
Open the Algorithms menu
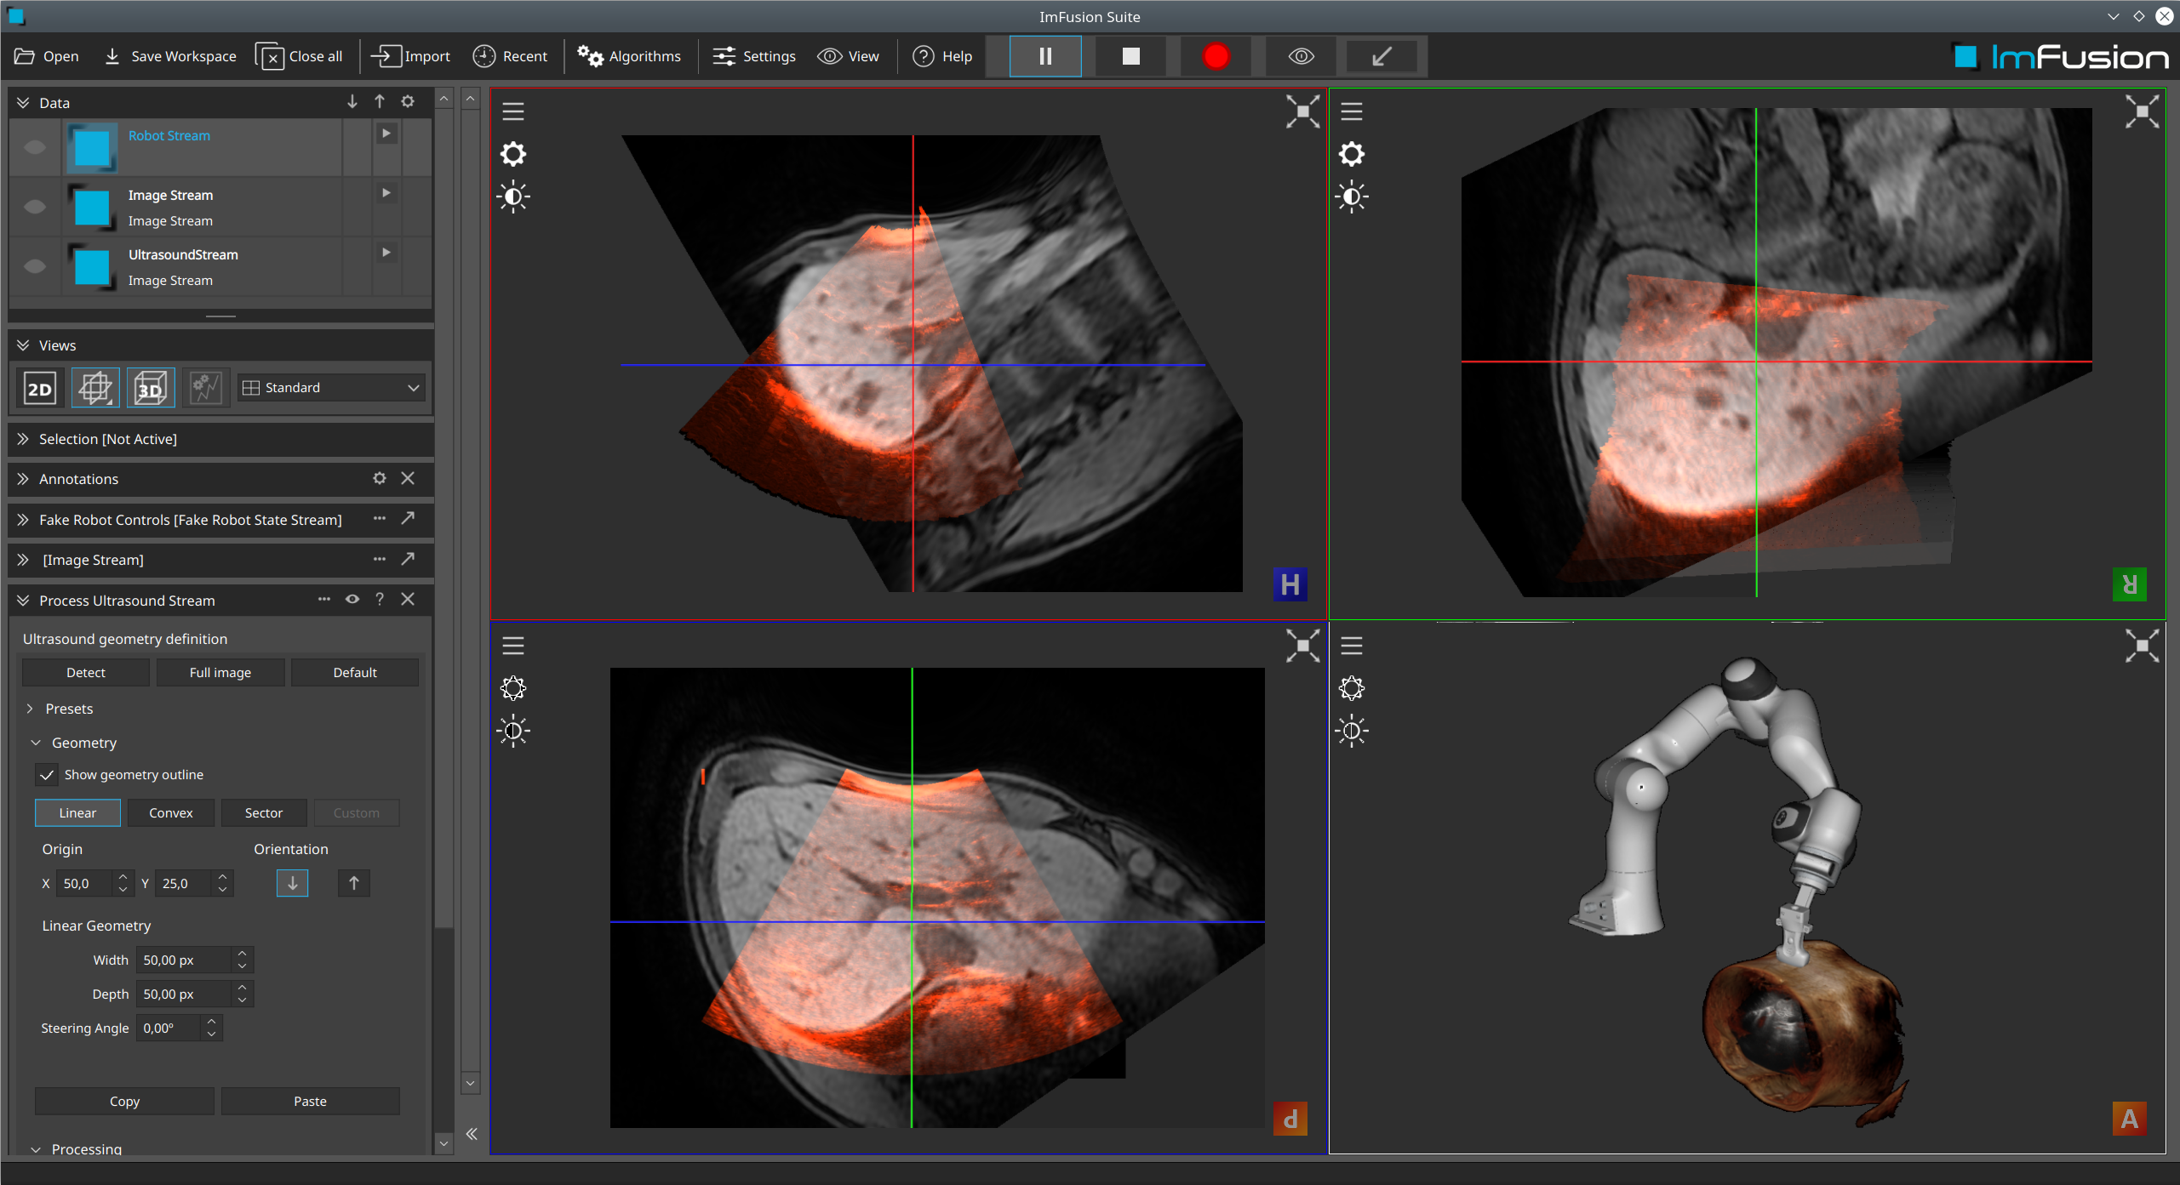pos(630,56)
